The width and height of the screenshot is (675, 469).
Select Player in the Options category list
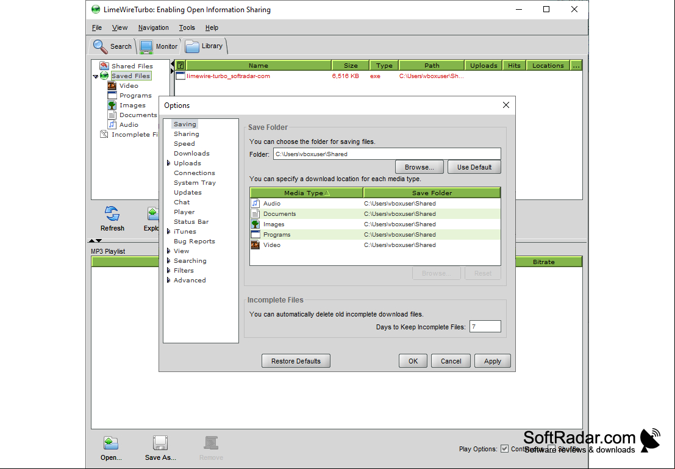(184, 212)
